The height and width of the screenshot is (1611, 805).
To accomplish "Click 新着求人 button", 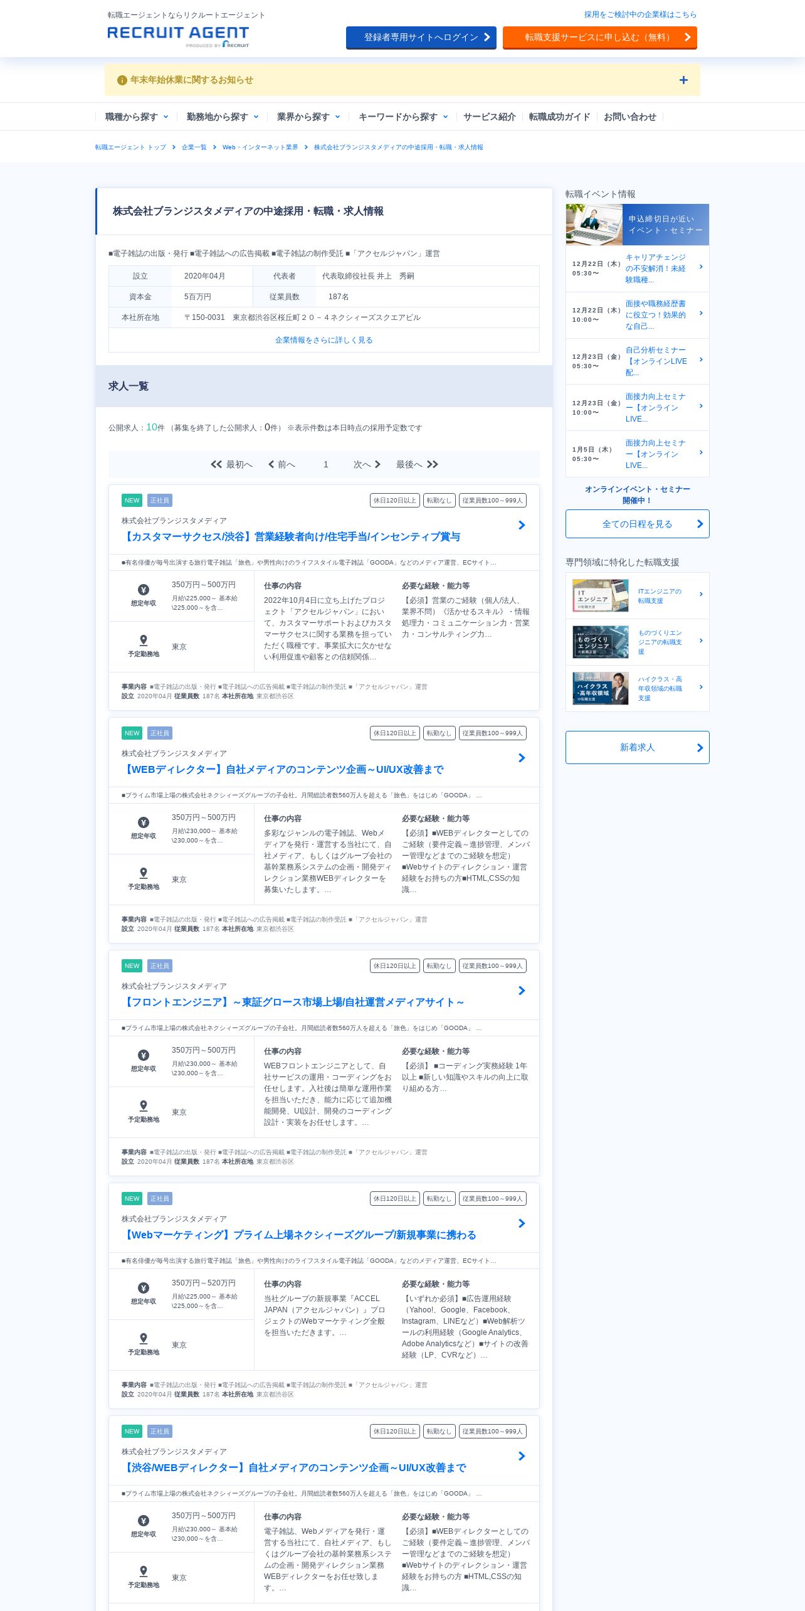I will [637, 747].
